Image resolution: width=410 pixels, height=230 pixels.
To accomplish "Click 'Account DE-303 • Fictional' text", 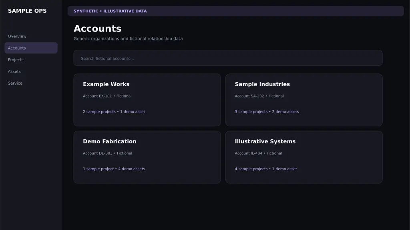I will coord(107,153).
